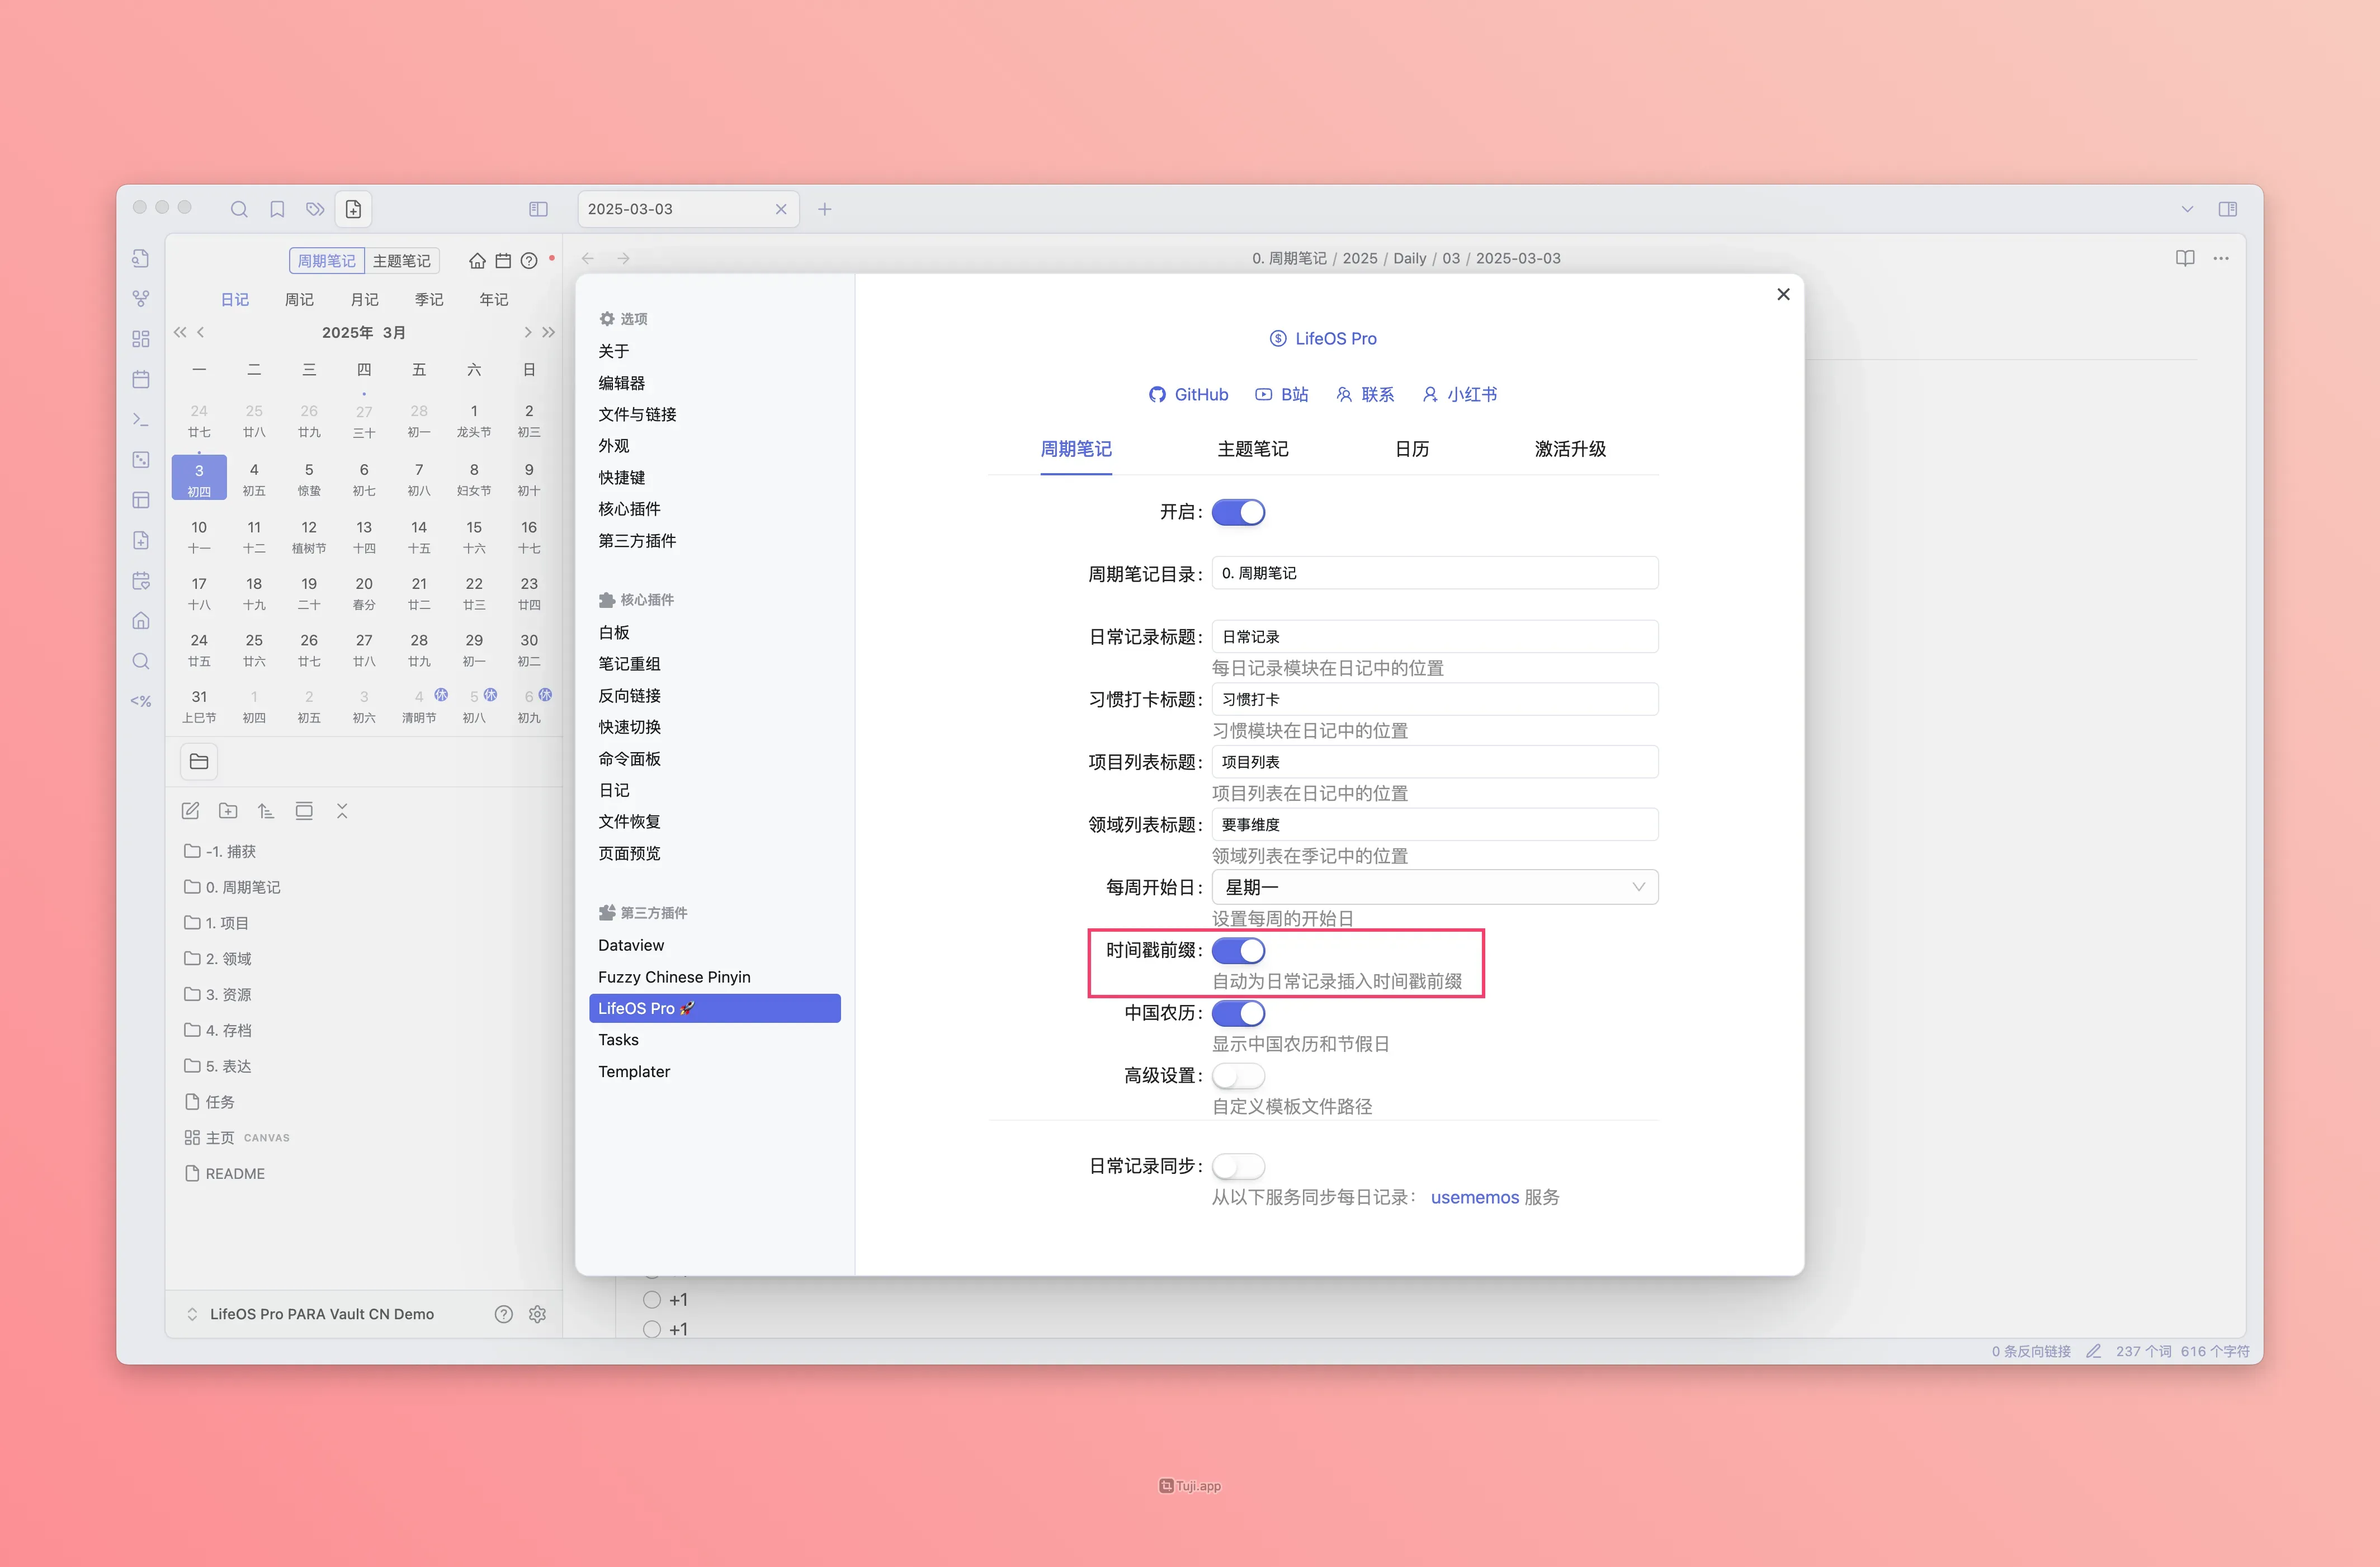Switch to the 主题笔记 settings tab
Viewport: 2380px width, 1567px height.
click(1252, 449)
